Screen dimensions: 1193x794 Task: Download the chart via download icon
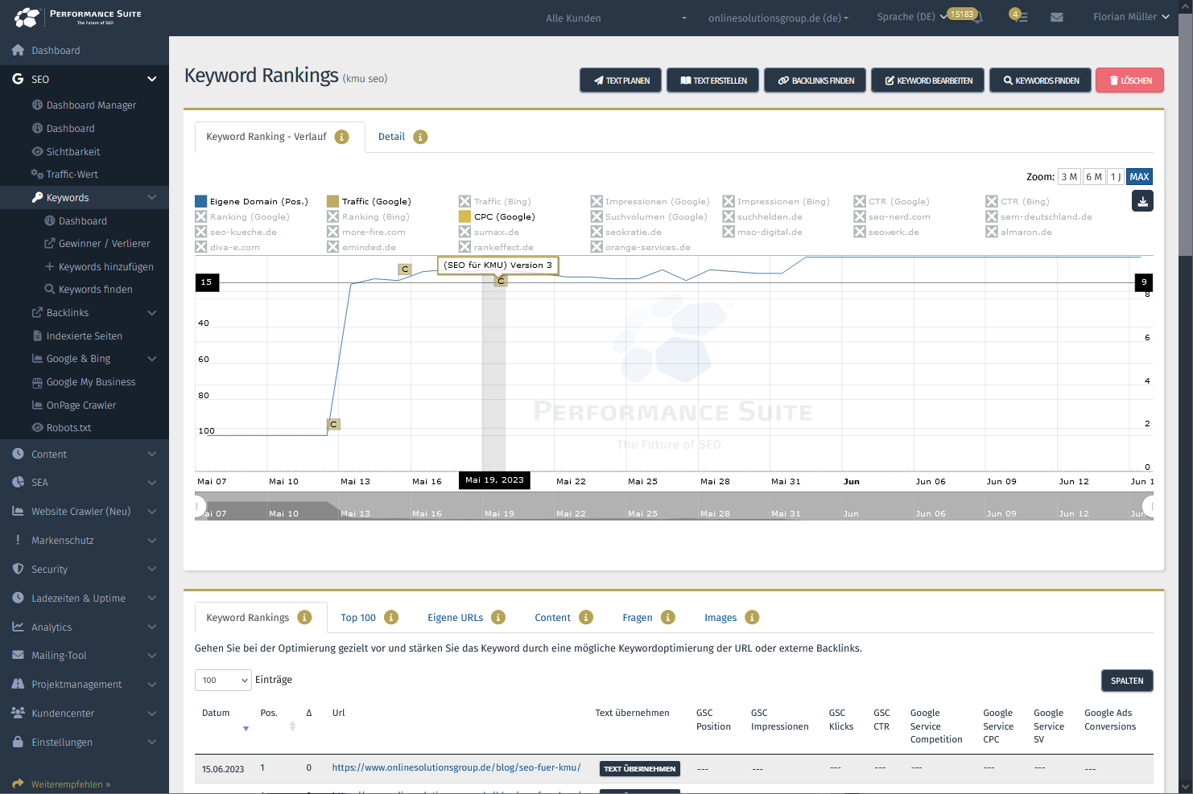(1142, 201)
